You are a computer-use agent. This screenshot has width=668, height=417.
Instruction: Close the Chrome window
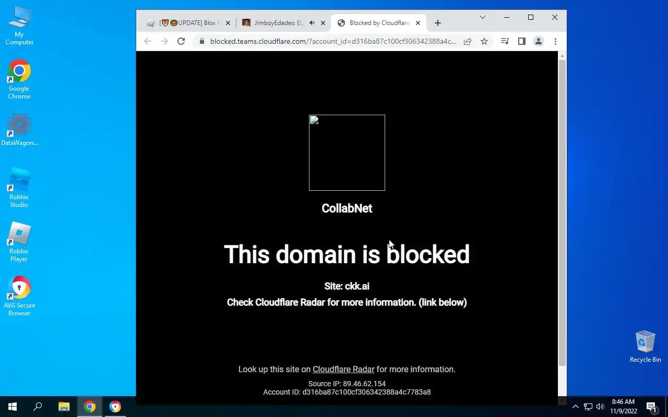(x=555, y=17)
